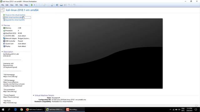Click the Username: root description line

[x=8, y=63]
